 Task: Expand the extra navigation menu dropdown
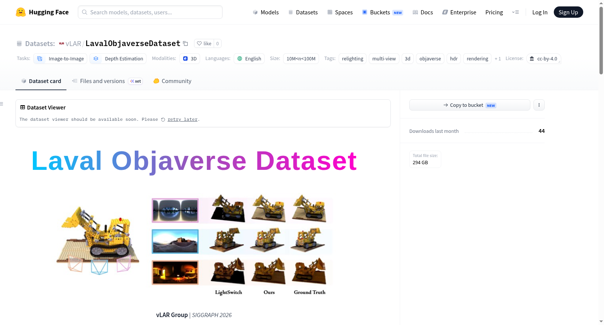(515, 12)
